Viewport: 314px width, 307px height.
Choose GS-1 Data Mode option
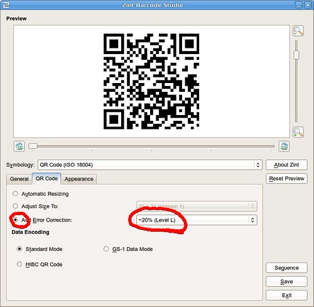(106, 249)
